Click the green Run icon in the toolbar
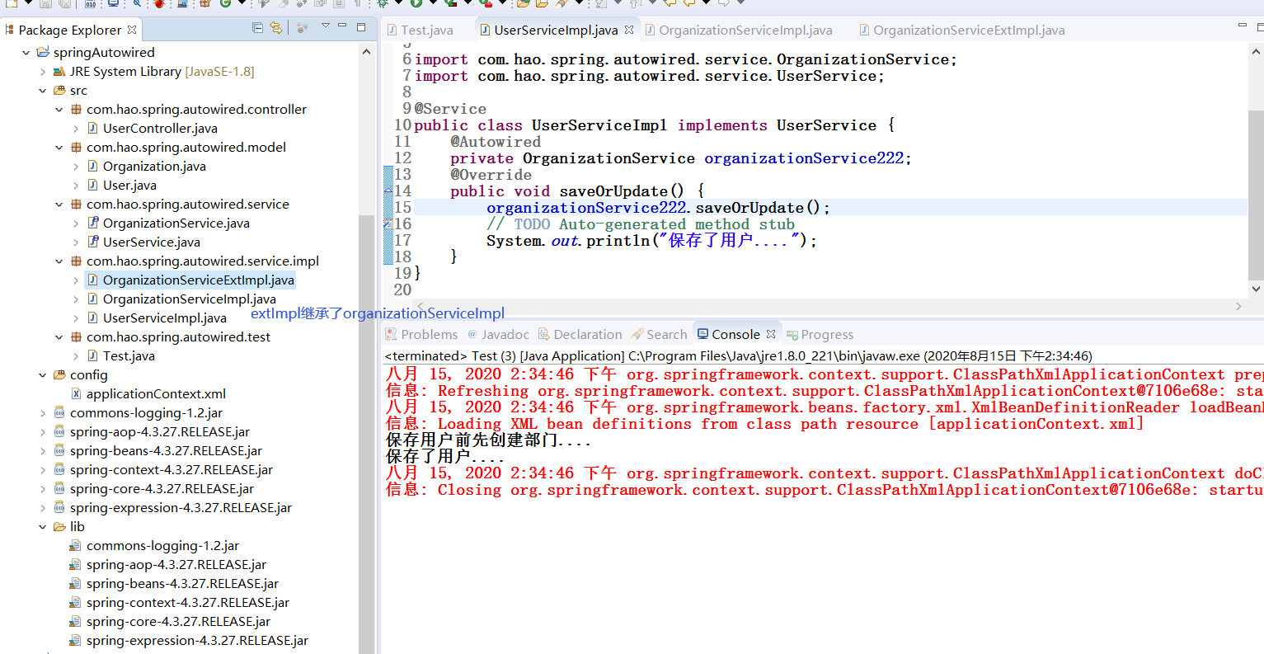 416,3
